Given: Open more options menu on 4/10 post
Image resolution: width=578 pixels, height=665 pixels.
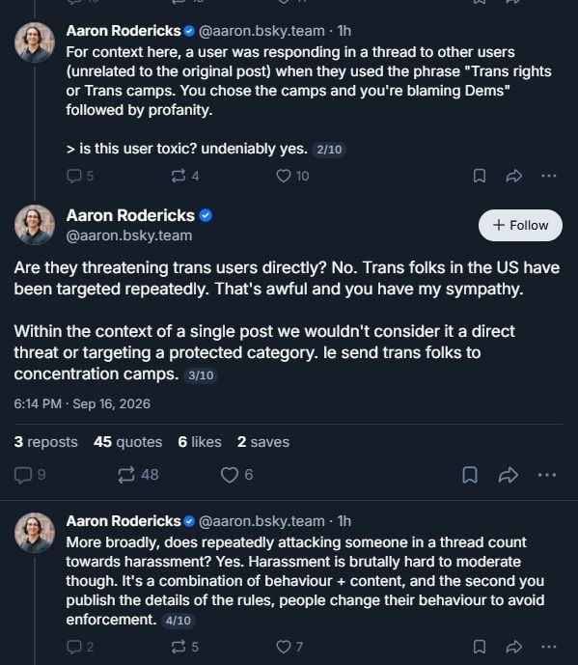Looking at the screenshot, I should point(549,647).
